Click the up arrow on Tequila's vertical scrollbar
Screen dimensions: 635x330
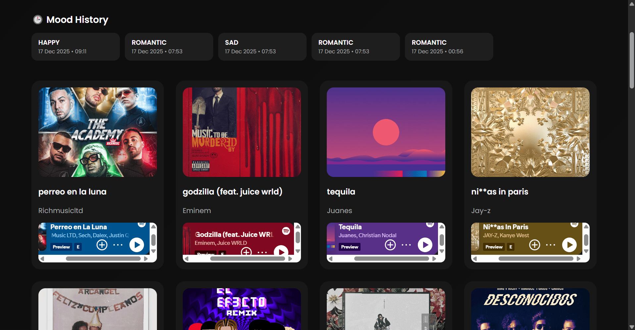coord(442,226)
